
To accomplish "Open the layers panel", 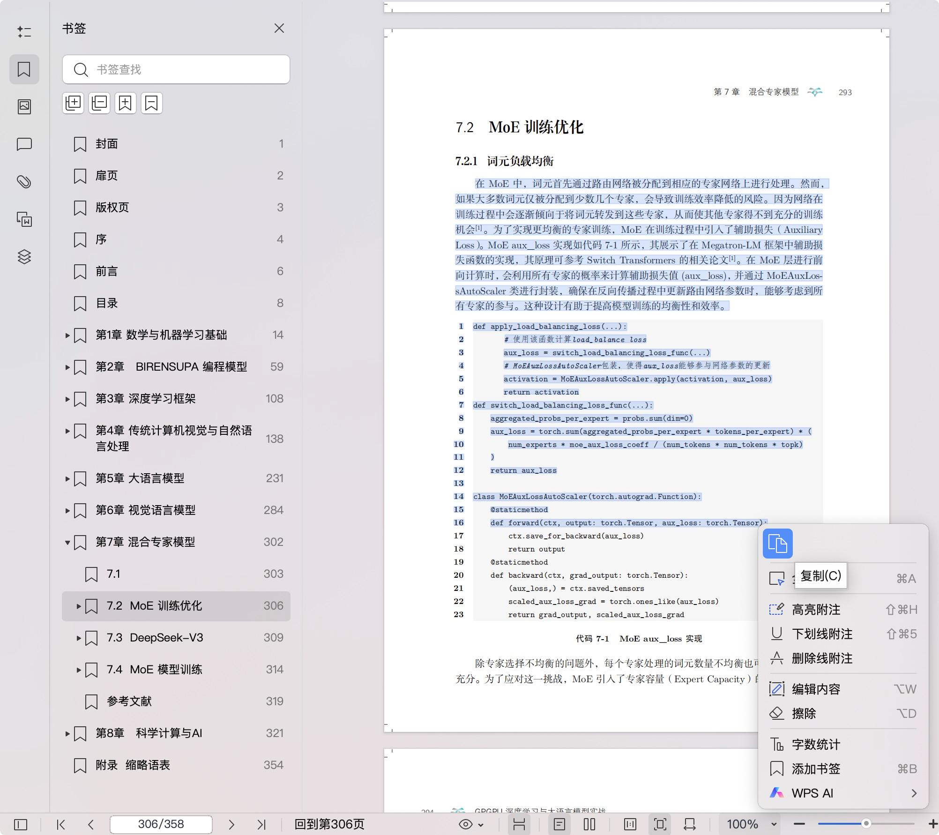I will coord(24,257).
